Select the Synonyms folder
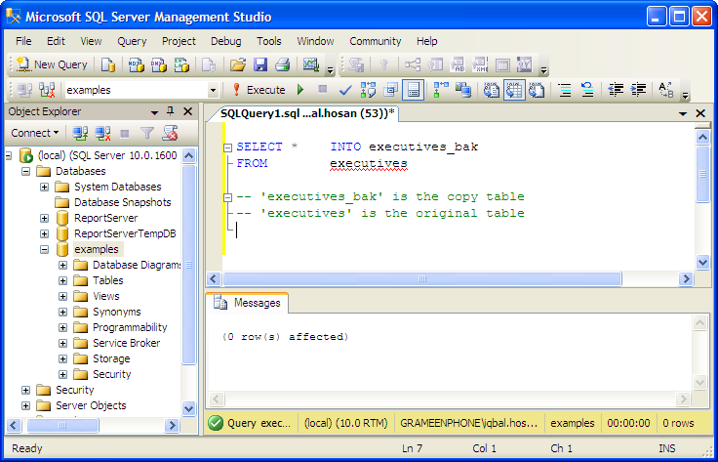 (117, 312)
